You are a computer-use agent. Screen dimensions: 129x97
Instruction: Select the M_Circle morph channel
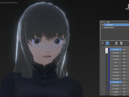click(x=116, y=75)
